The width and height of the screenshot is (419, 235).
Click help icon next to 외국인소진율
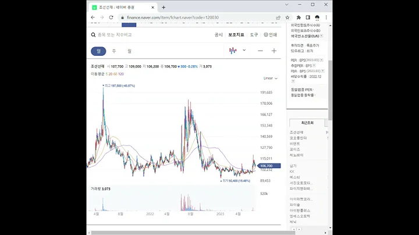tap(321, 36)
